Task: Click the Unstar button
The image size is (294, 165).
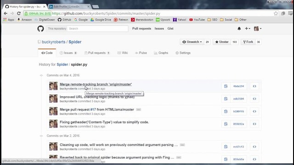Action: pyautogui.click(x=222, y=42)
